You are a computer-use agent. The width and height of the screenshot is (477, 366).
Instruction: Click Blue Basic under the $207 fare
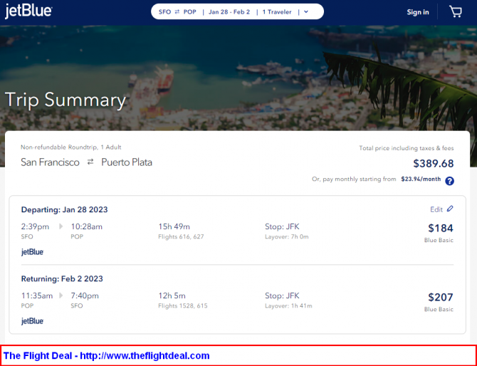tap(439, 309)
